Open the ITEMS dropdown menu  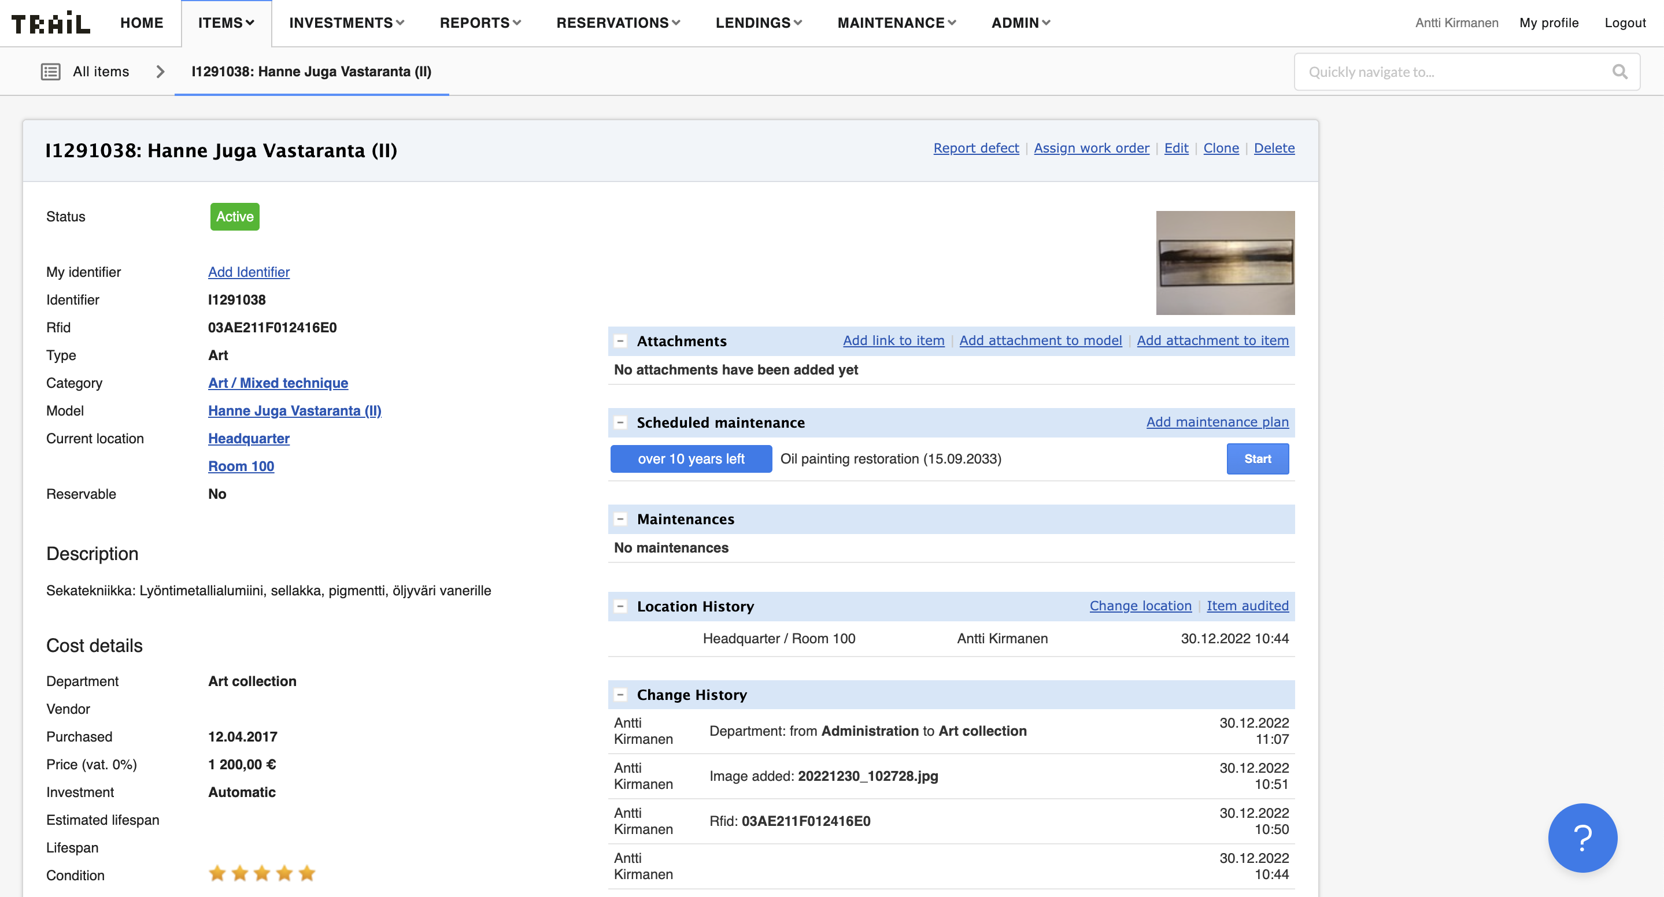pos(226,23)
